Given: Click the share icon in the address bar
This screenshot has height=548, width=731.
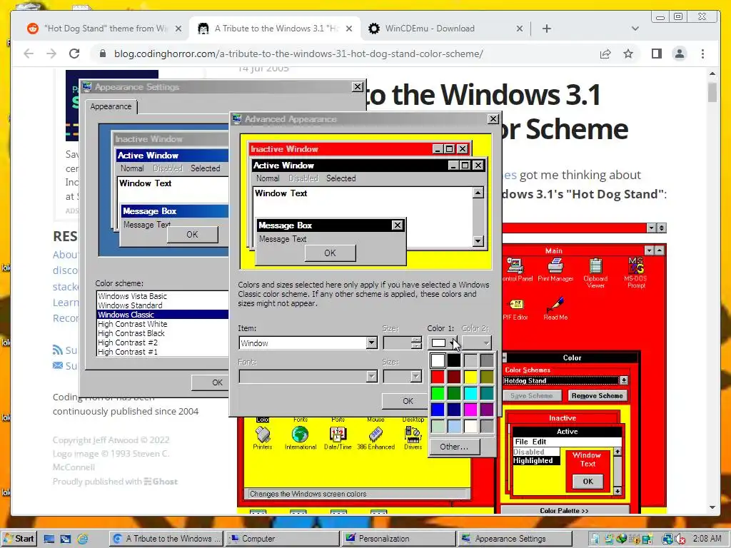Looking at the screenshot, I should point(605,54).
